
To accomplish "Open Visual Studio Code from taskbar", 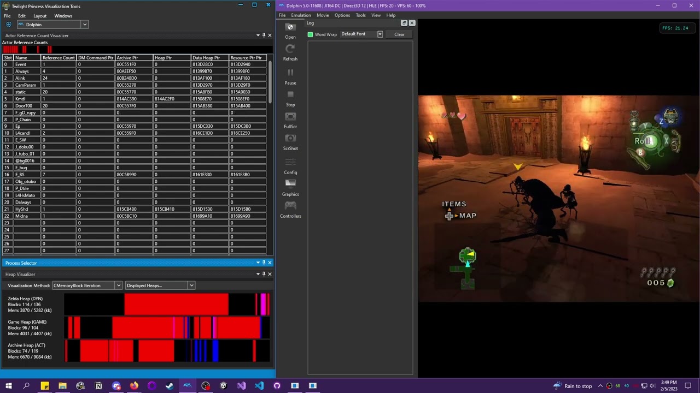I will click(259, 386).
